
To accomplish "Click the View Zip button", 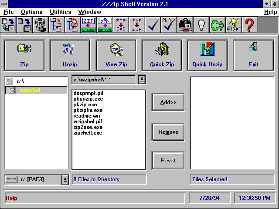I will [x=116, y=55].
